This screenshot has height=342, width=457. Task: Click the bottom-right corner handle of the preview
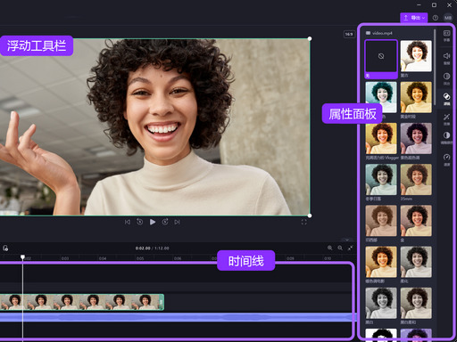tap(310, 216)
